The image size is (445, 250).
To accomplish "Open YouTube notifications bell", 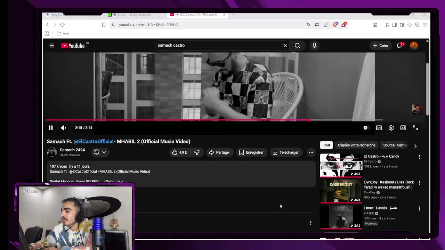I will click(399, 45).
